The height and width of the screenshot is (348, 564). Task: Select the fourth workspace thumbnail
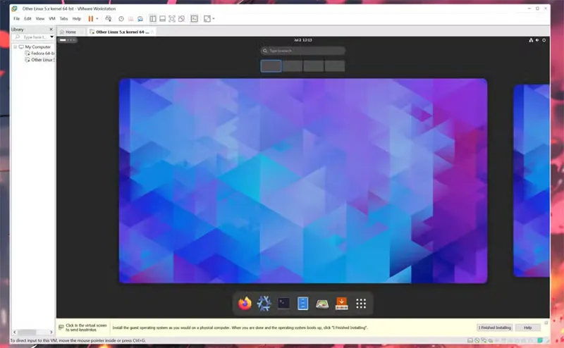coord(335,66)
